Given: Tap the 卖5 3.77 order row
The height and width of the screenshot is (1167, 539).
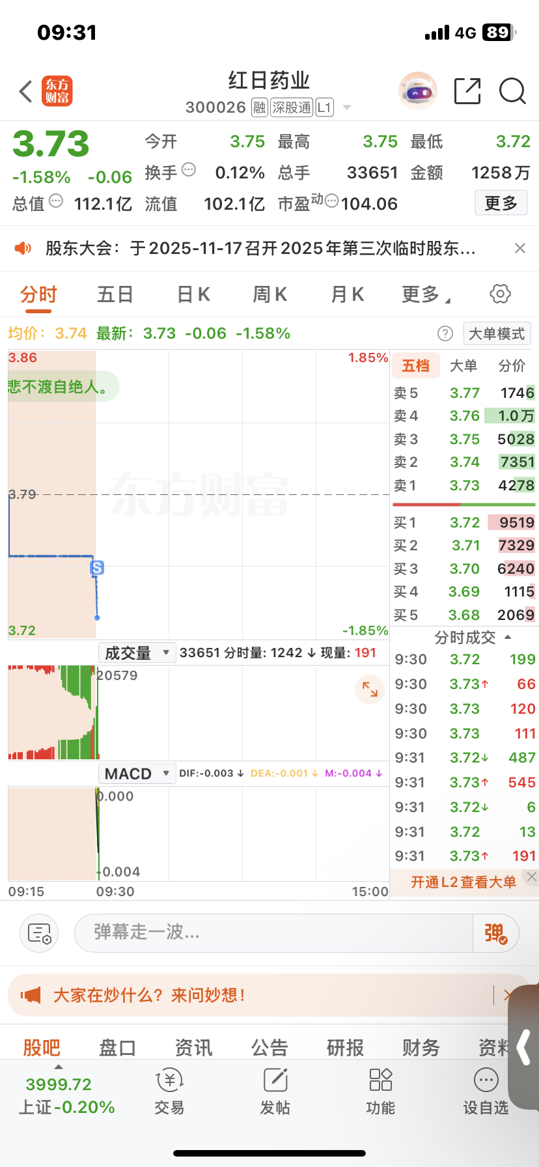Looking at the screenshot, I should coord(463,393).
